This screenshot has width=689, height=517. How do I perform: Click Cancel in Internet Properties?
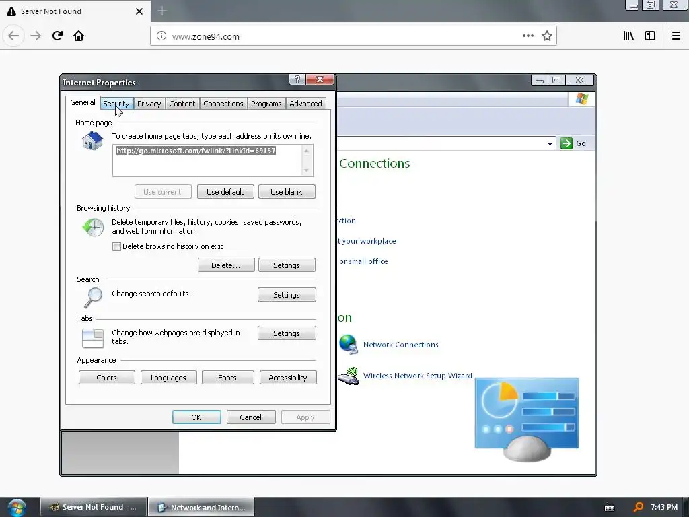(251, 417)
